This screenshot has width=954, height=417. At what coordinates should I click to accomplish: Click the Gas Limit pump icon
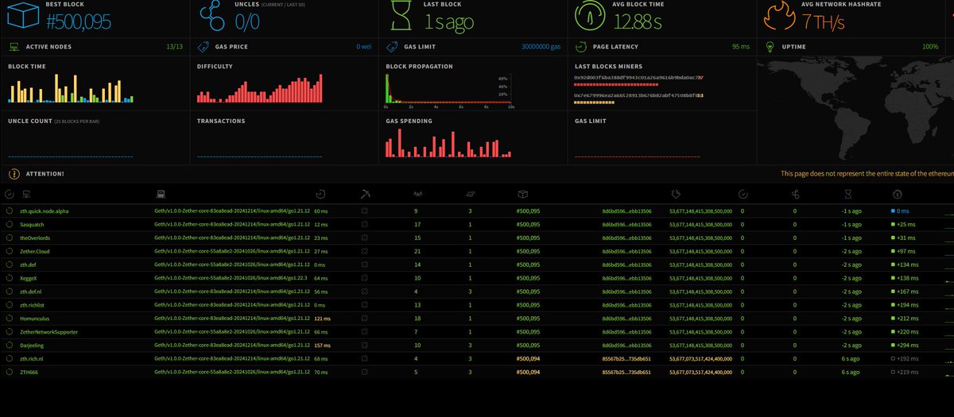click(393, 47)
